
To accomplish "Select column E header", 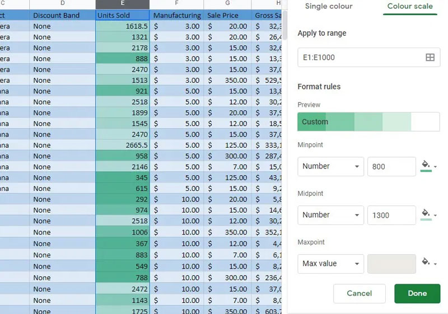I will [122, 4].
